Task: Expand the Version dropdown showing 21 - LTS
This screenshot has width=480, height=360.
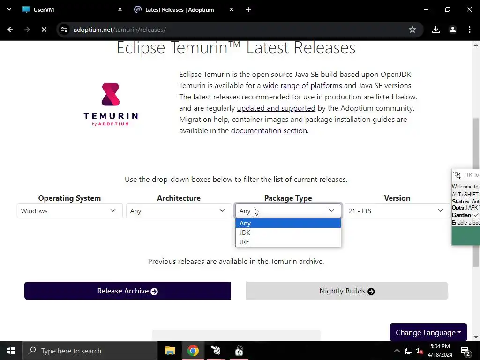Action: [x=397, y=211]
